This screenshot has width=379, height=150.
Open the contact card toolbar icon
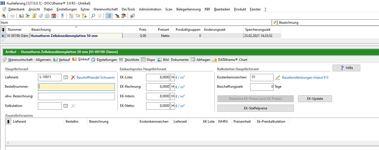click(x=22, y=16)
